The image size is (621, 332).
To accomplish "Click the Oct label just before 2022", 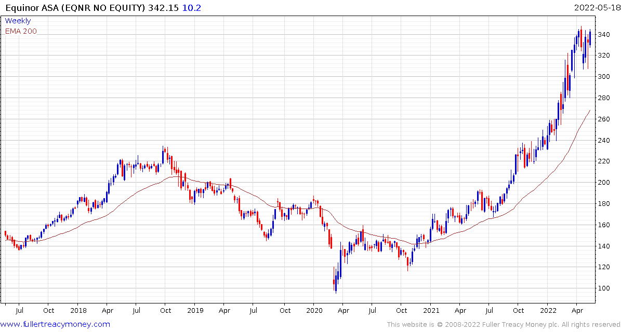I will [x=519, y=310].
